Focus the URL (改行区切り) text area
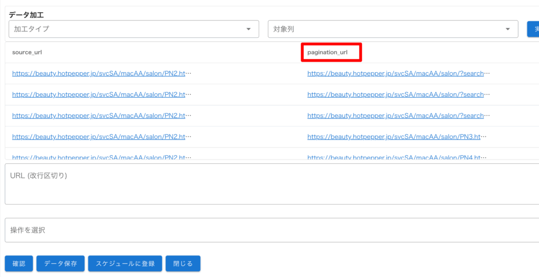539x277 pixels. click(271, 184)
